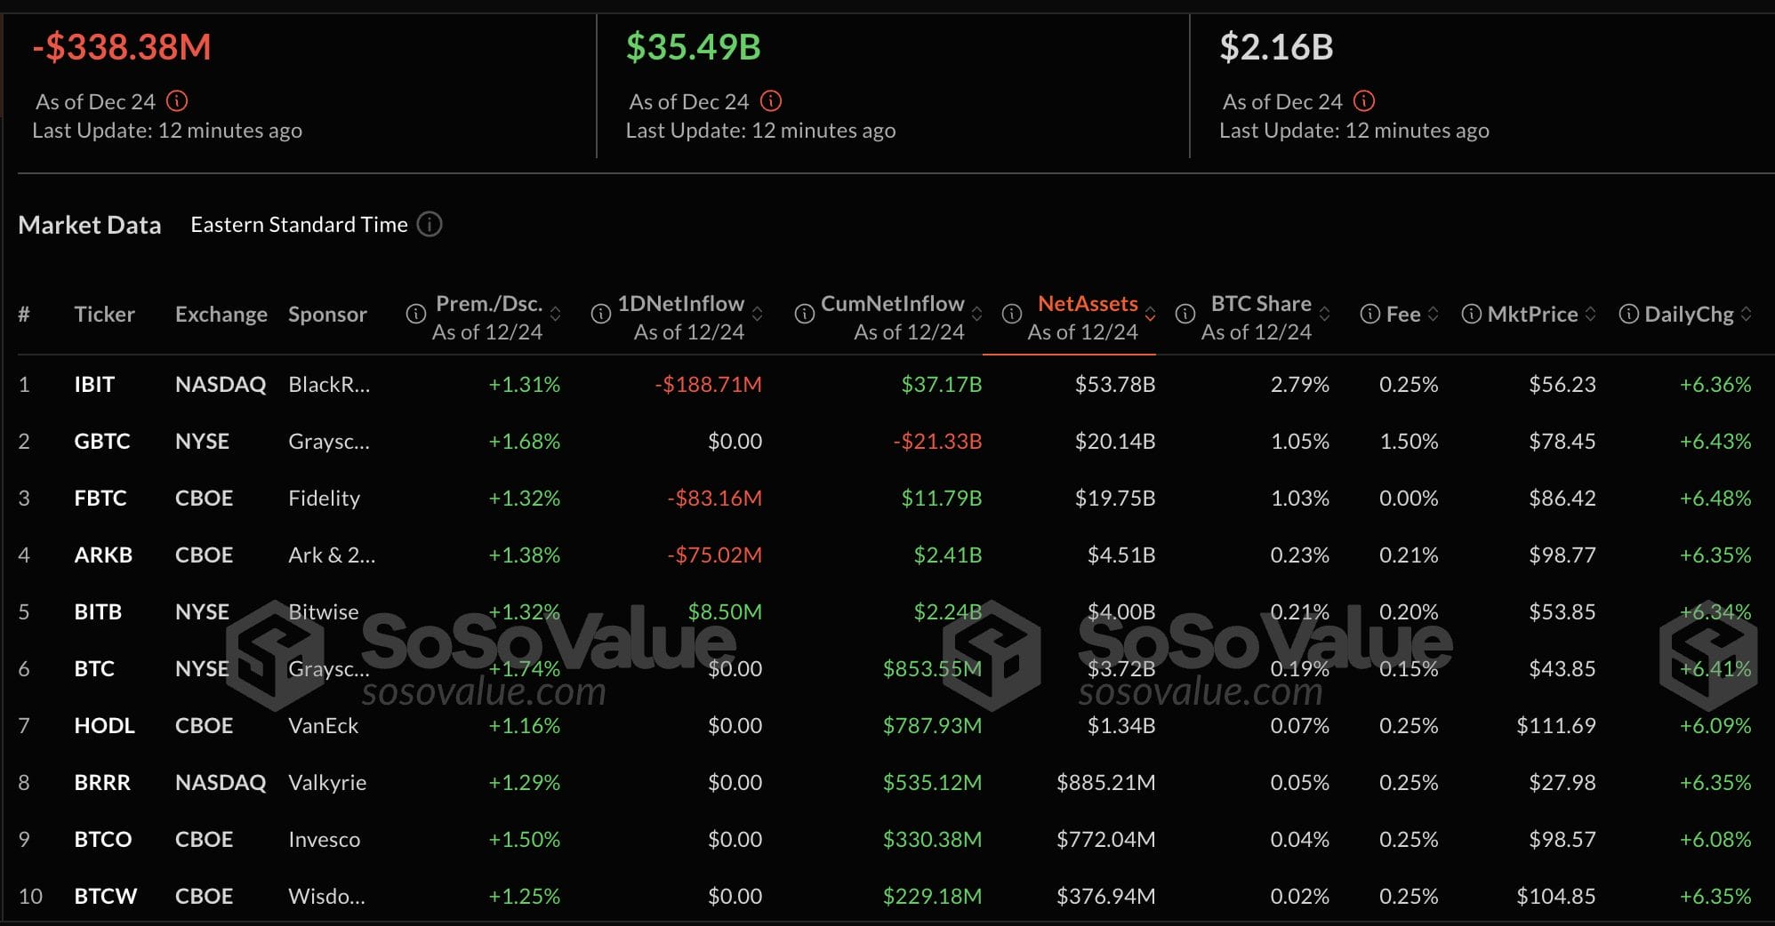Screen dimensions: 1775x926
Task: Click info icon before DailyChg header
Action: point(1629,314)
